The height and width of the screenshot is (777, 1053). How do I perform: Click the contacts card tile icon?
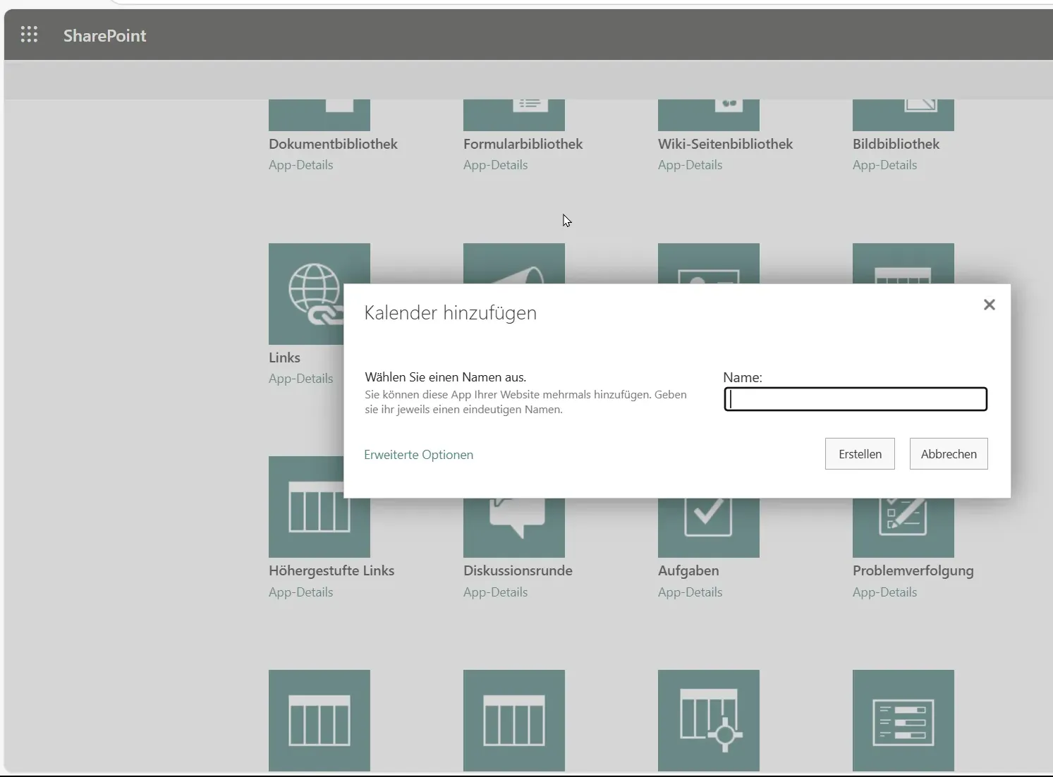709,264
